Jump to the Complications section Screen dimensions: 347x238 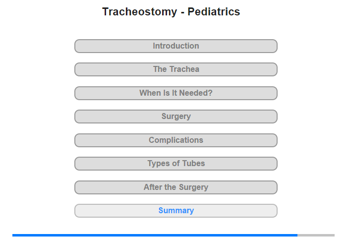coord(175,140)
